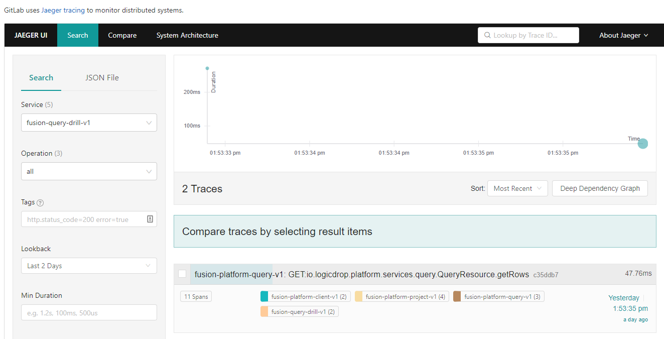
Task: Expand the Operation dropdown set to all
Action: 89,171
